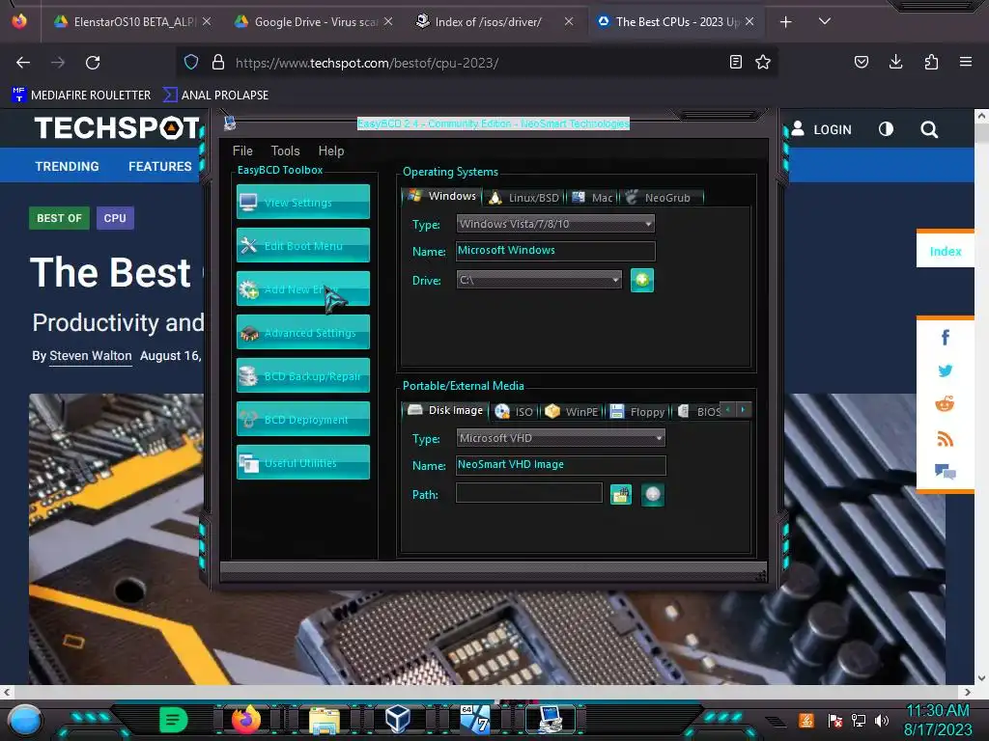Toggle TechSpot dark mode icon
989x741 pixels.
(886, 129)
